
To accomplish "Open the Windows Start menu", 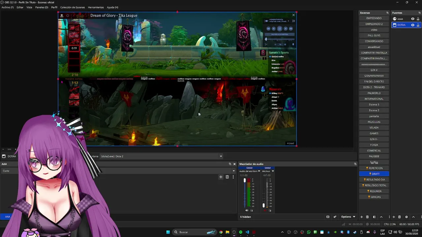I will tap(168, 232).
